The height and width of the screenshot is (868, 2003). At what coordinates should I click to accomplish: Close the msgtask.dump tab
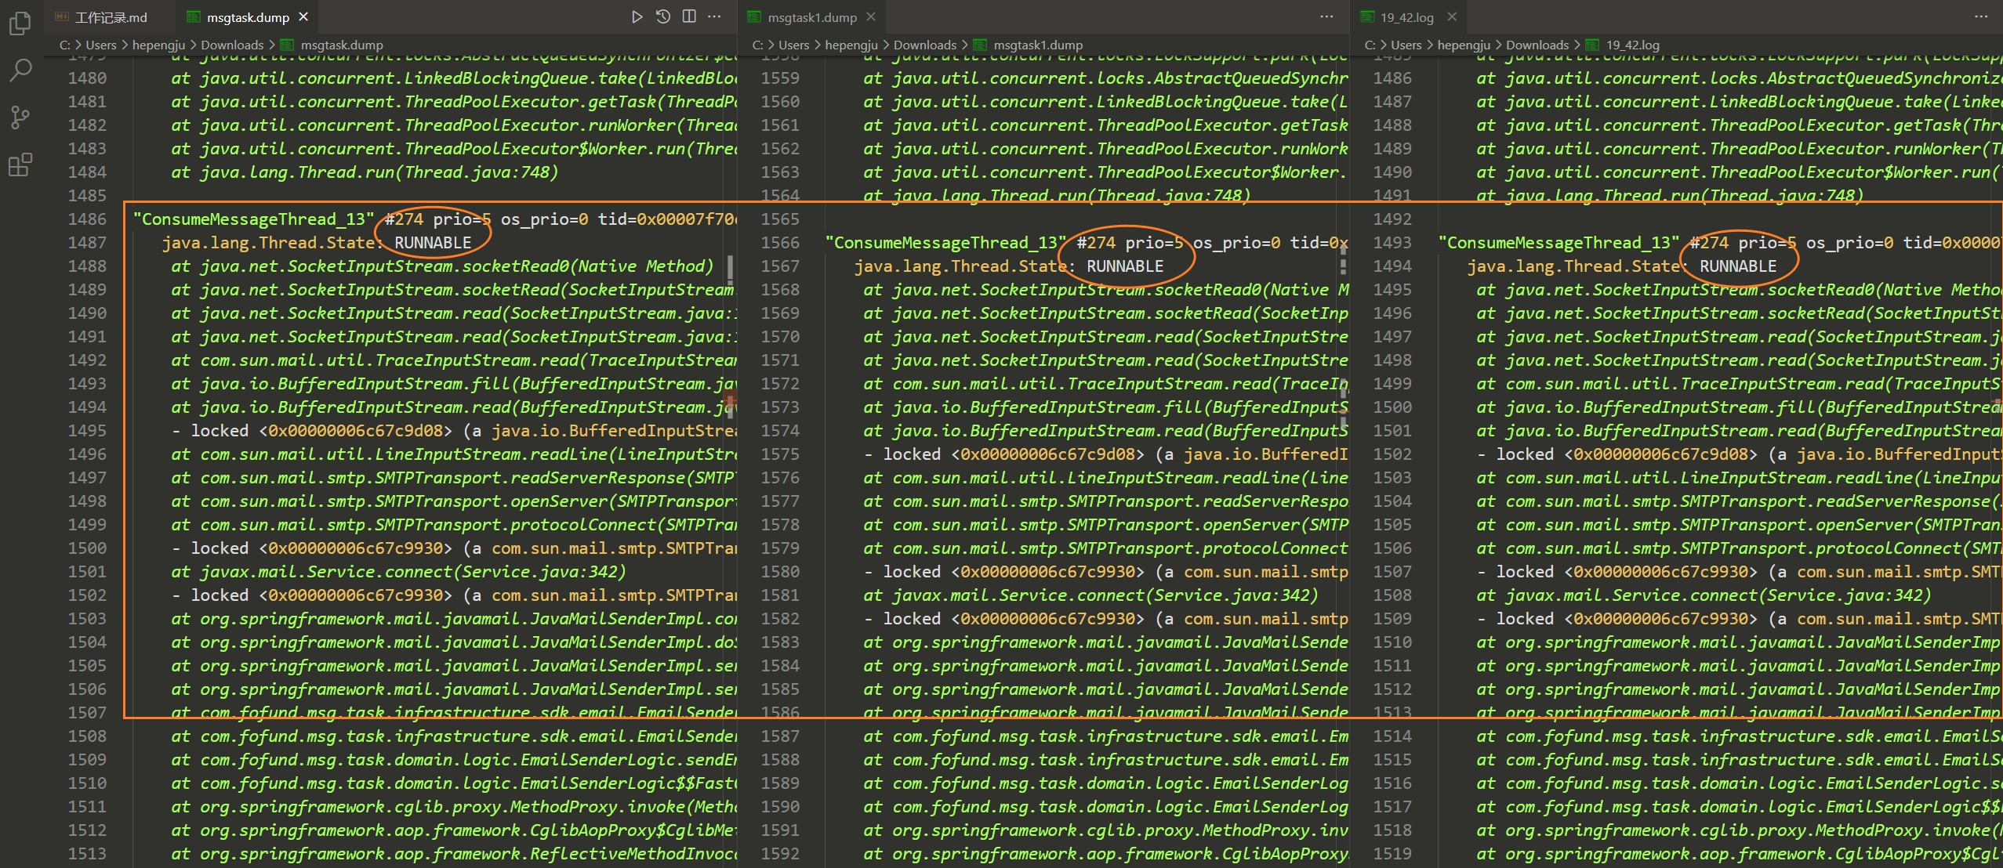point(304,16)
